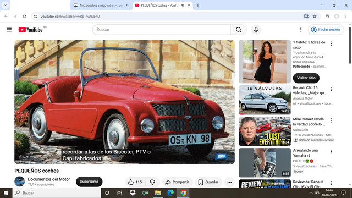The height and width of the screenshot is (198, 352).
Task: Click Visitar sitio ad button
Action: (306, 78)
